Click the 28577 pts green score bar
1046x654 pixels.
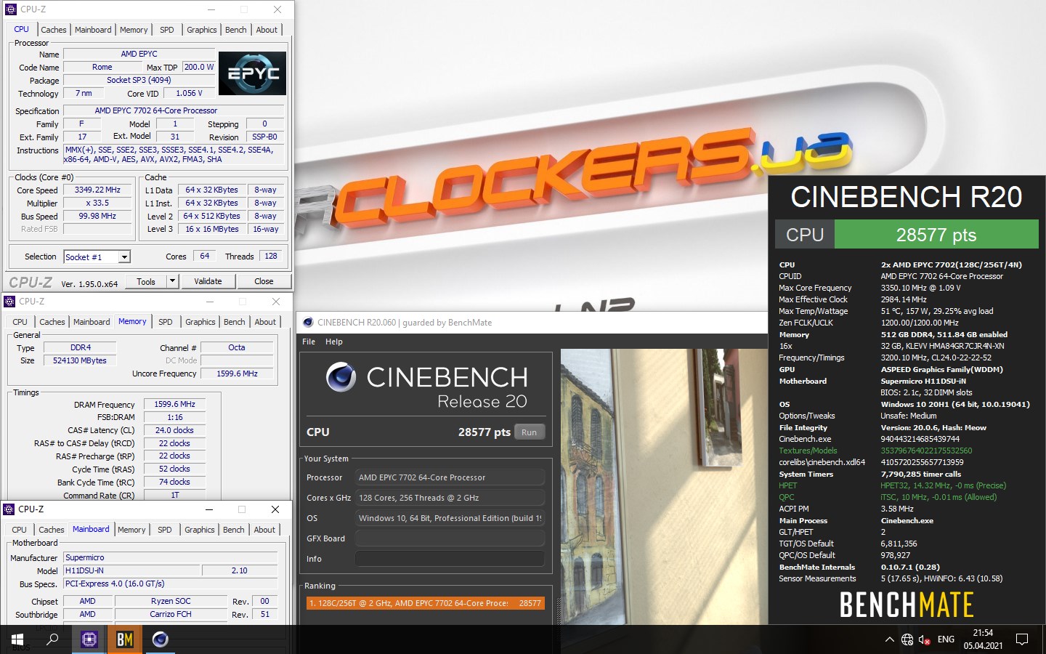tap(936, 235)
